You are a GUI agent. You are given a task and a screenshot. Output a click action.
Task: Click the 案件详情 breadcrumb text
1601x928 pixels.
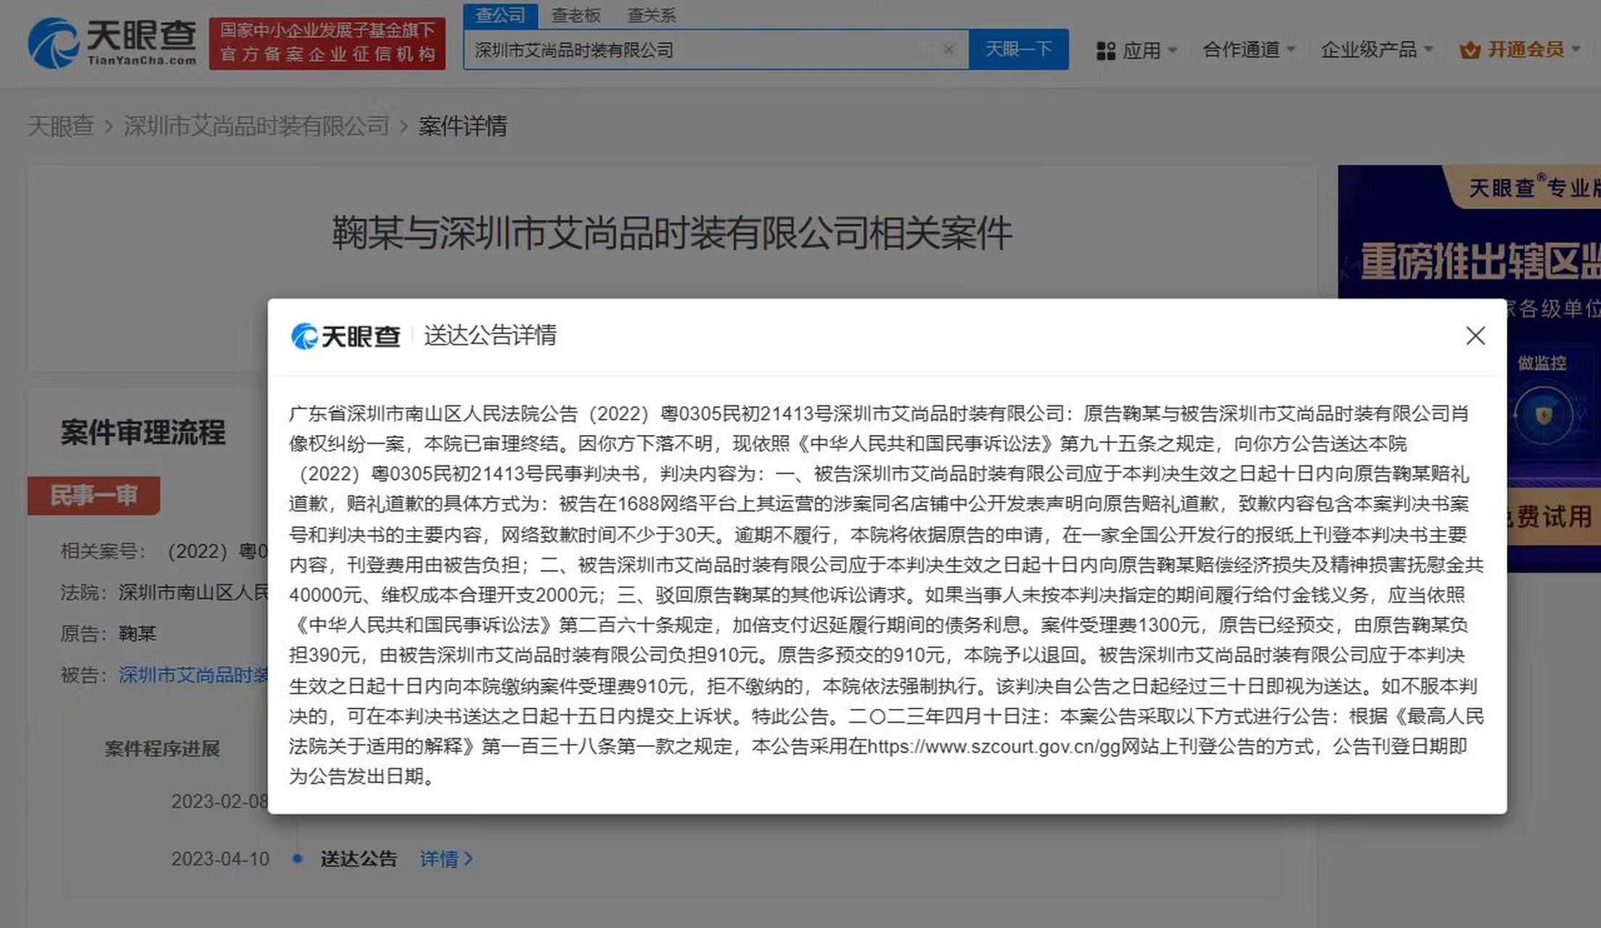(x=462, y=126)
